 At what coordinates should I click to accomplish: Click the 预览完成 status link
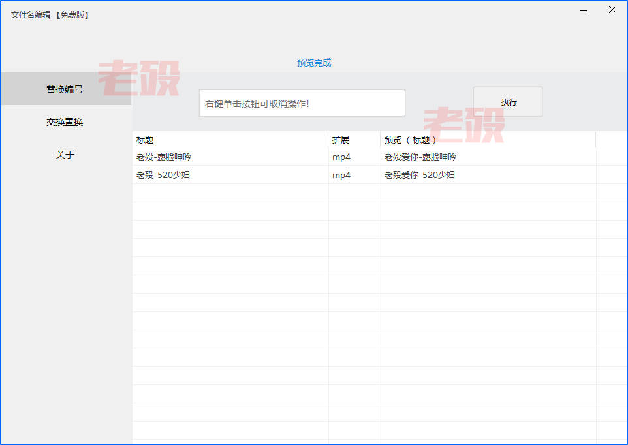[314, 63]
